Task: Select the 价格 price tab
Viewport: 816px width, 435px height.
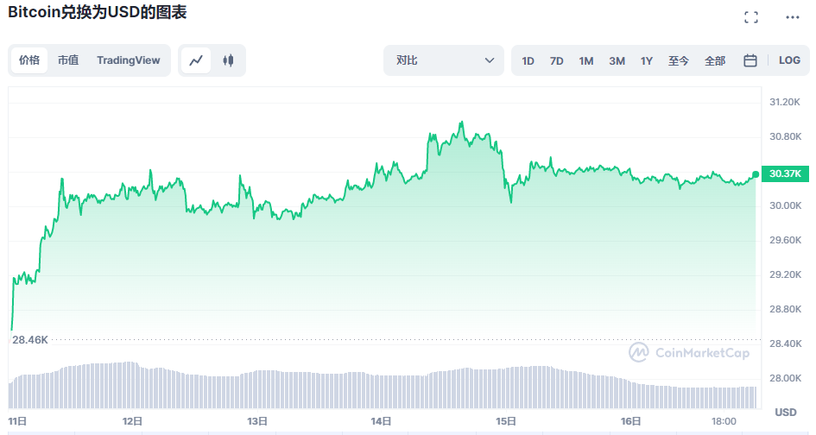Action: point(29,60)
